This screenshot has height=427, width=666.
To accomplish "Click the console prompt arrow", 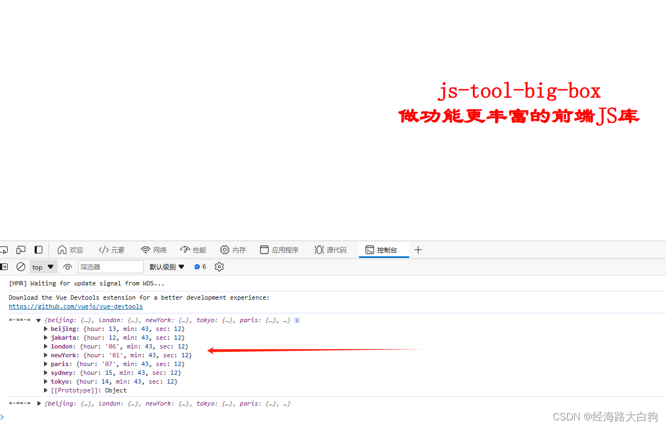I will [2, 417].
